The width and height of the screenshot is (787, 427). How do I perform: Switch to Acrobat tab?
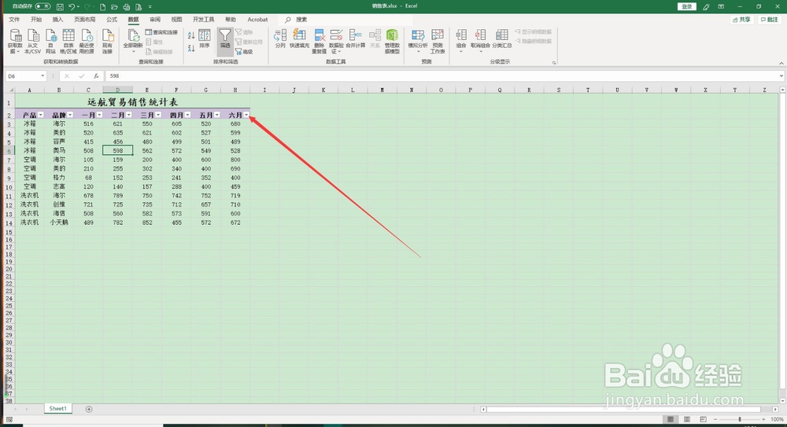coord(257,20)
